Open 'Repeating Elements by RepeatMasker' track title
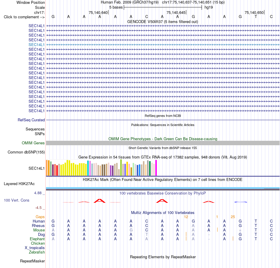 [163, 257]
